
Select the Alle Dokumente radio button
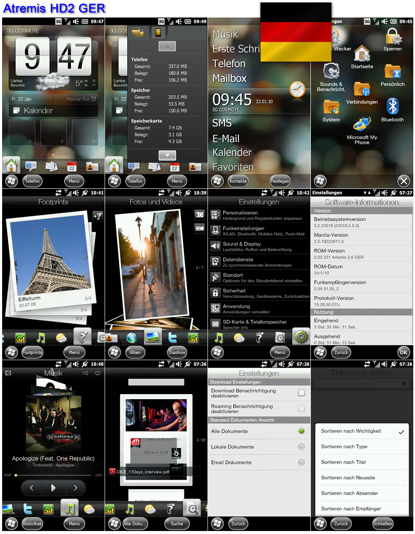click(x=301, y=431)
